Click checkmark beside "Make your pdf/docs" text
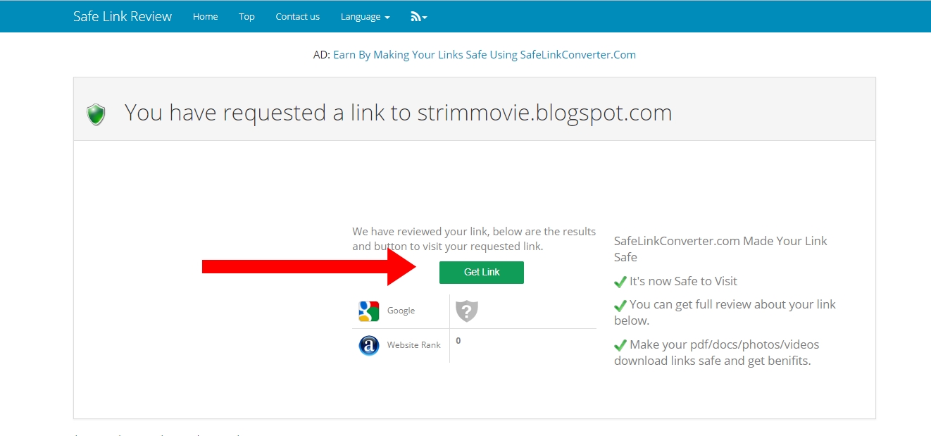Image resolution: width=931 pixels, height=436 pixels. pyautogui.click(x=620, y=345)
